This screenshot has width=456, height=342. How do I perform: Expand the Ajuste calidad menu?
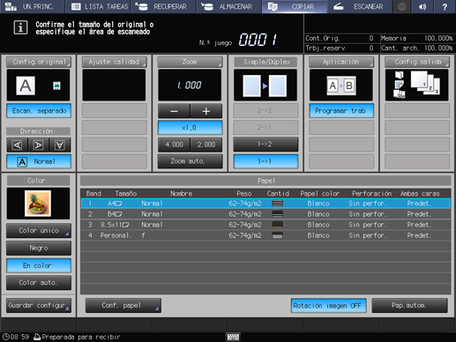(114, 62)
